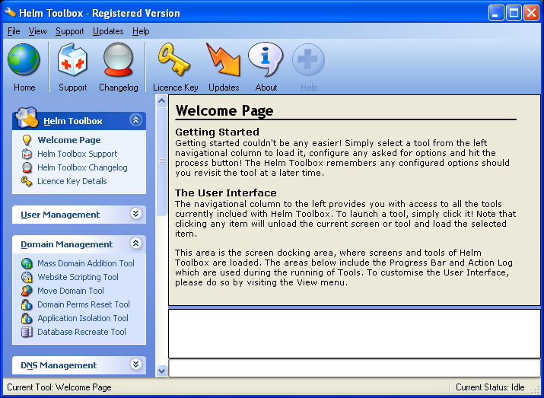Image resolution: width=544 pixels, height=398 pixels.
Task: Open the Helm Toolbox Changelog link
Action: tap(82, 167)
